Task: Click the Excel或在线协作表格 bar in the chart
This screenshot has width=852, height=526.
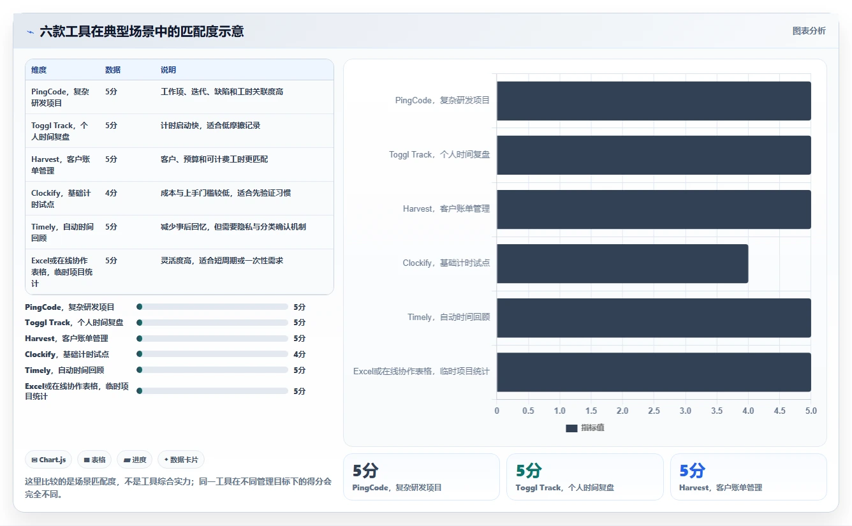Action: click(654, 372)
